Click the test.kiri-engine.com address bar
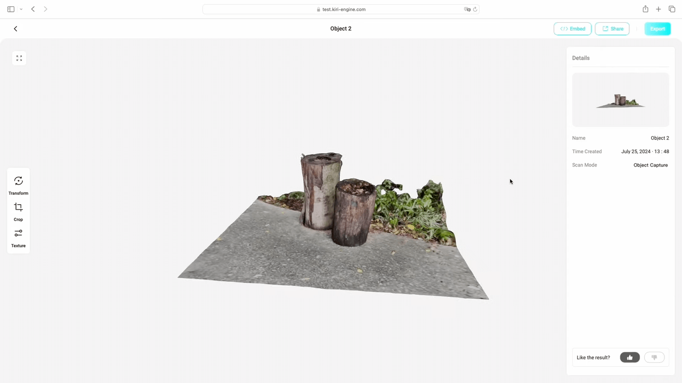Viewport: 682px width, 383px height. (341, 9)
